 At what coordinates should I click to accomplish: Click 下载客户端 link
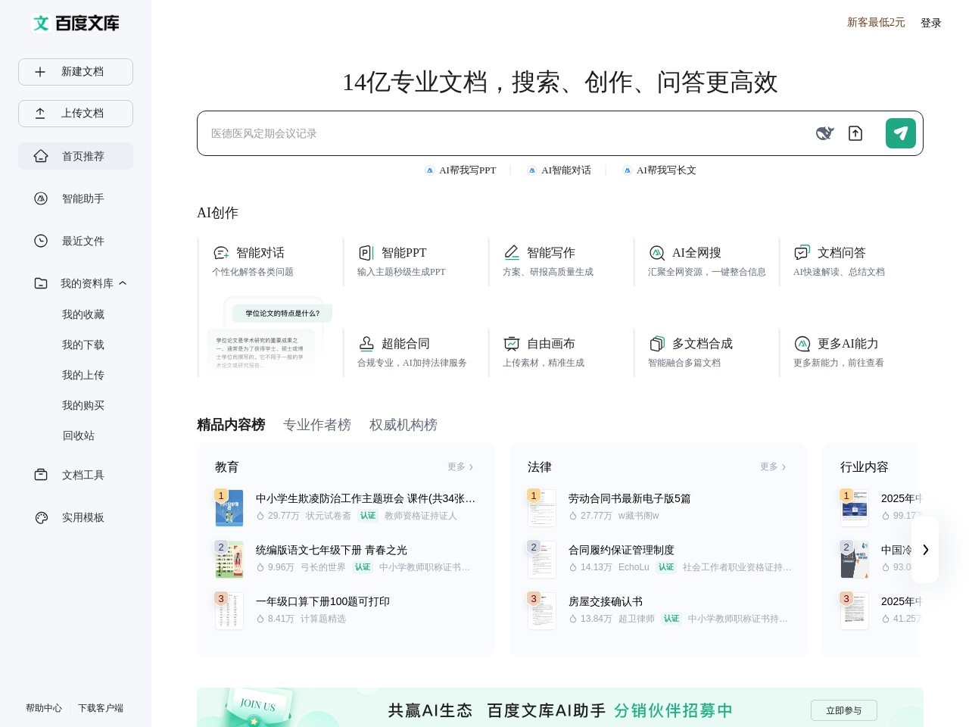101,708
